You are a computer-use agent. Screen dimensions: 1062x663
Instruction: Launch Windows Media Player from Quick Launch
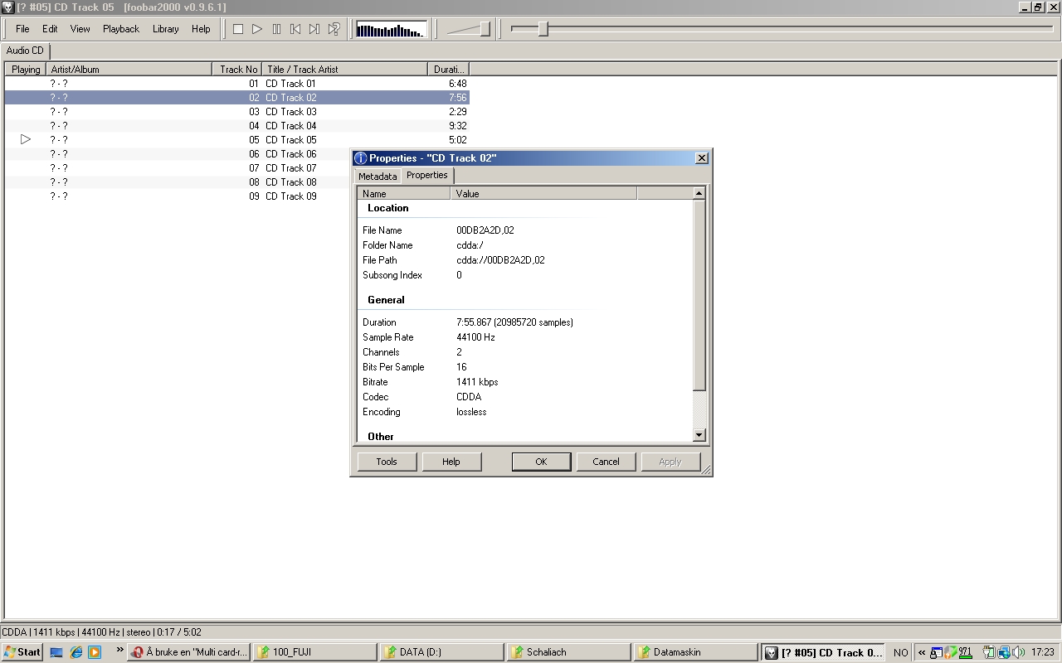(95, 652)
